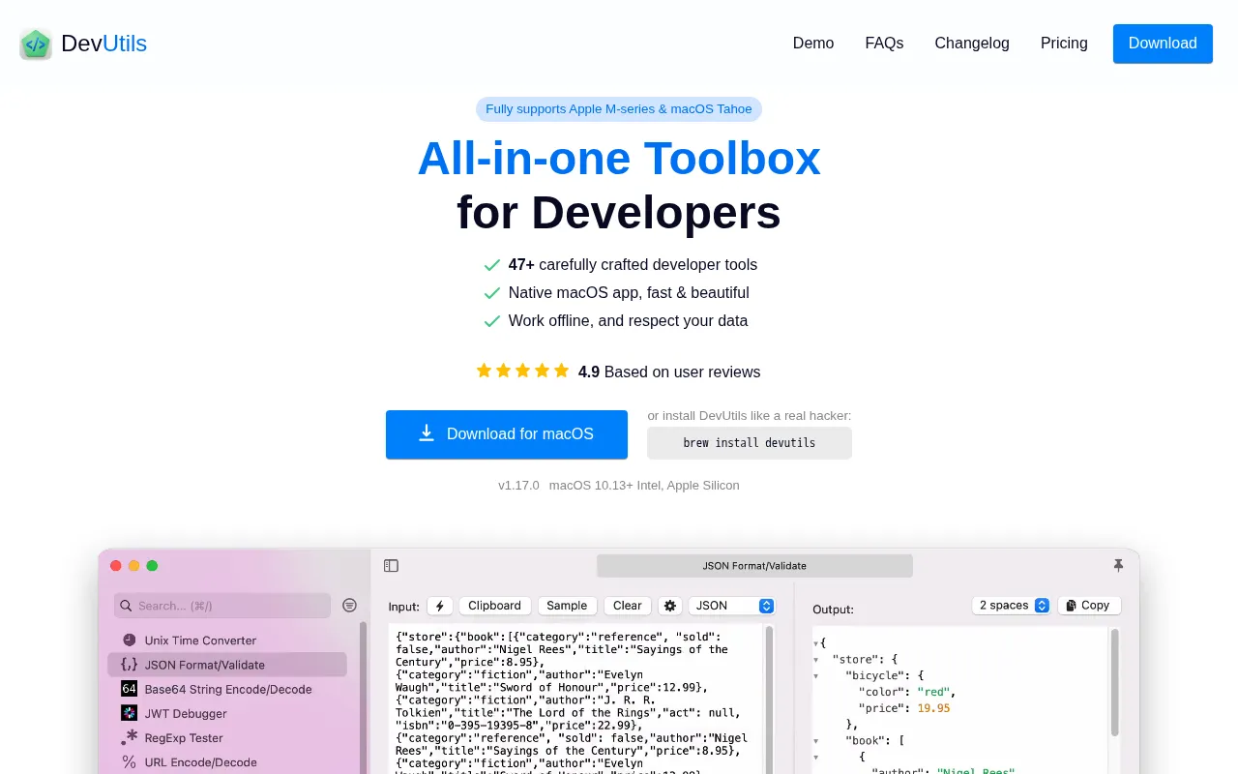The width and height of the screenshot is (1238, 774).
Task: Open the Pricing nav item
Action: tap(1064, 44)
